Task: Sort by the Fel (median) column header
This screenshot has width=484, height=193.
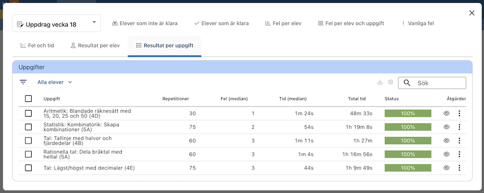Action: click(x=234, y=99)
